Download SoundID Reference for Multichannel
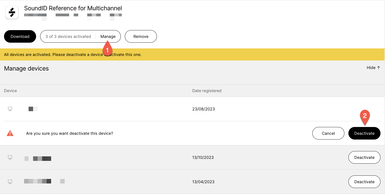This screenshot has width=385, height=194. pos(20,36)
